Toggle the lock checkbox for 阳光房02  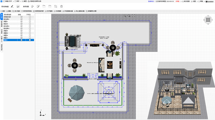point(21,19)
